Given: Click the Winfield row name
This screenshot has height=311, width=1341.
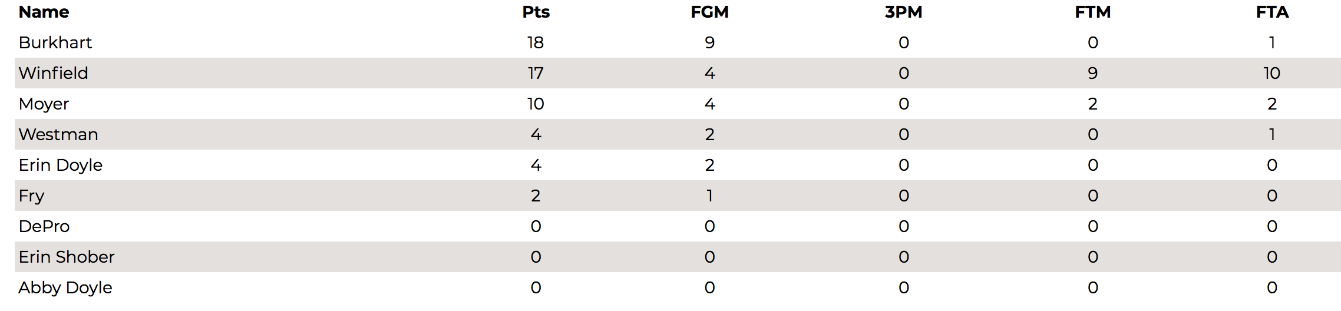Looking at the screenshot, I should 54,73.
